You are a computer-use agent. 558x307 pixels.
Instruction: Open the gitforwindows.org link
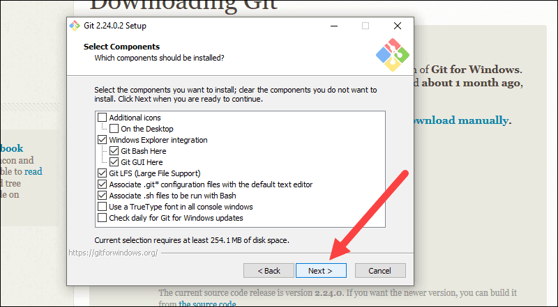113,253
